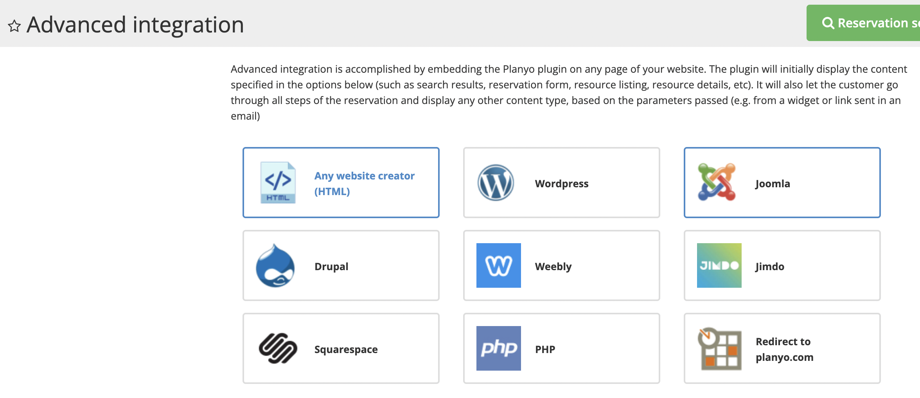Click the Redirect to planyo.com text
The height and width of the screenshot is (398, 920).
pyautogui.click(x=784, y=350)
